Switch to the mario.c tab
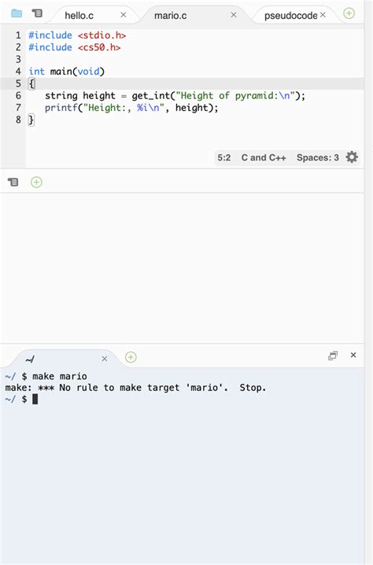 point(171,16)
